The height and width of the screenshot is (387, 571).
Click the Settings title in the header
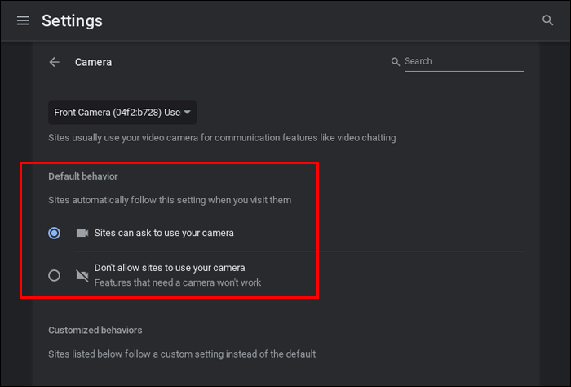(73, 20)
